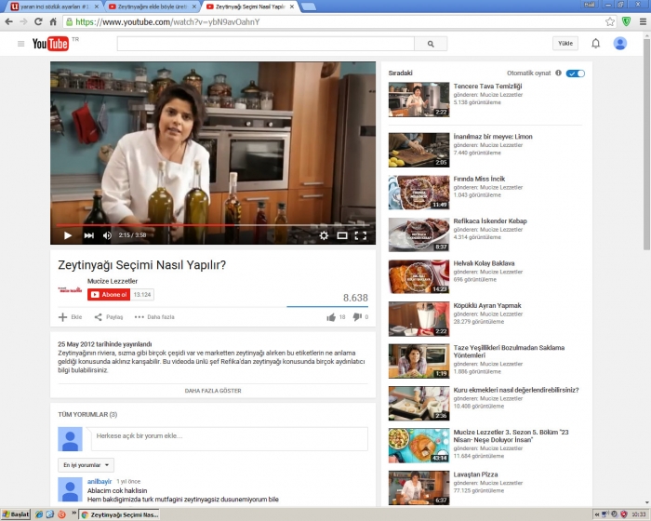
Task: Close the inci sözlük tab
Action: (97, 7)
